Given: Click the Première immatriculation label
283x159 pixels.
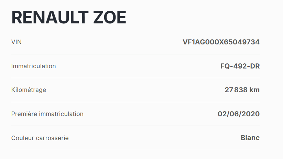Looking at the screenshot, I should [47, 114].
